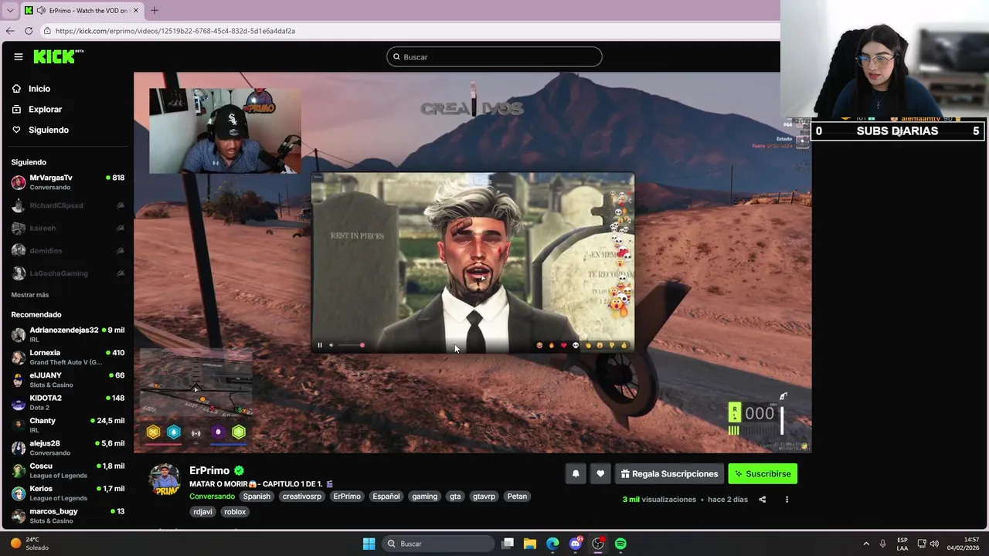
Task: Click the green Suscribirse button
Action: click(763, 474)
